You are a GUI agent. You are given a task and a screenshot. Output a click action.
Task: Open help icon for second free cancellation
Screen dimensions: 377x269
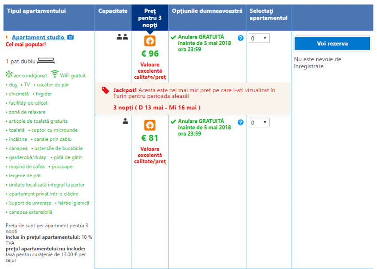(240, 122)
